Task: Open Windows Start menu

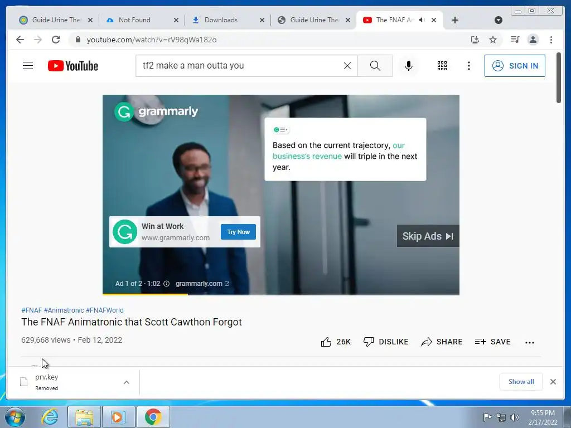Action: [x=15, y=417]
